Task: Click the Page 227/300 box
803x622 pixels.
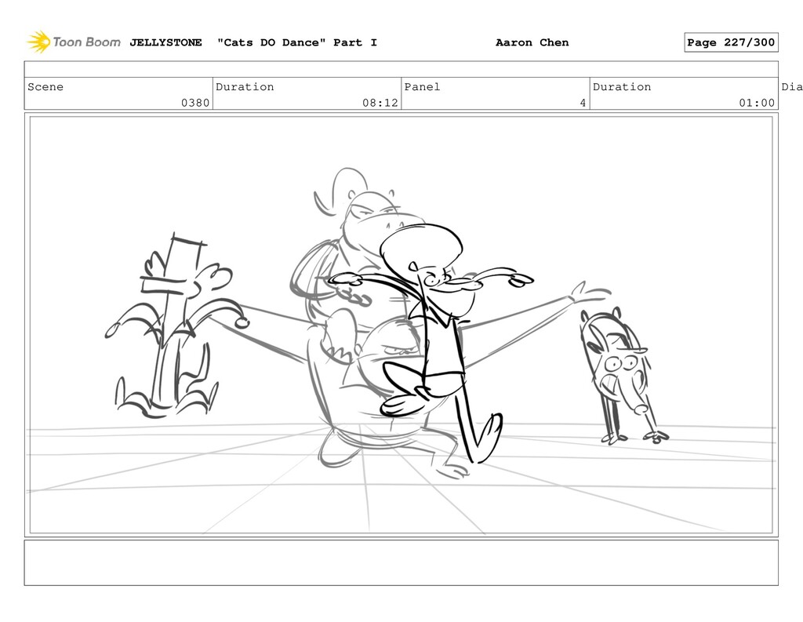Action: tap(731, 42)
